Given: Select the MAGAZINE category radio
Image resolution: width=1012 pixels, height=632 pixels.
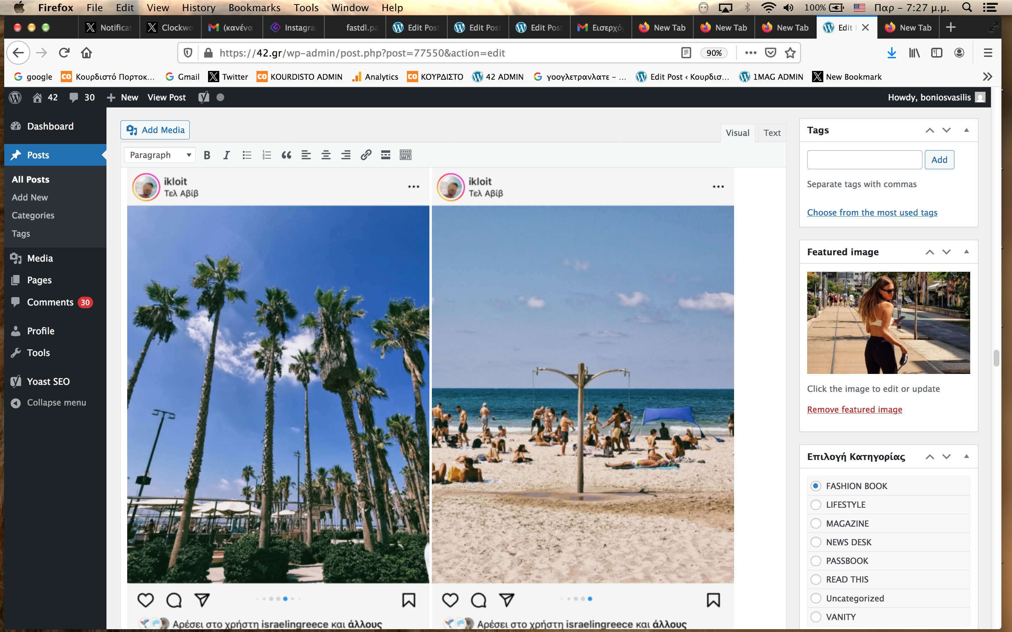Looking at the screenshot, I should [816, 523].
